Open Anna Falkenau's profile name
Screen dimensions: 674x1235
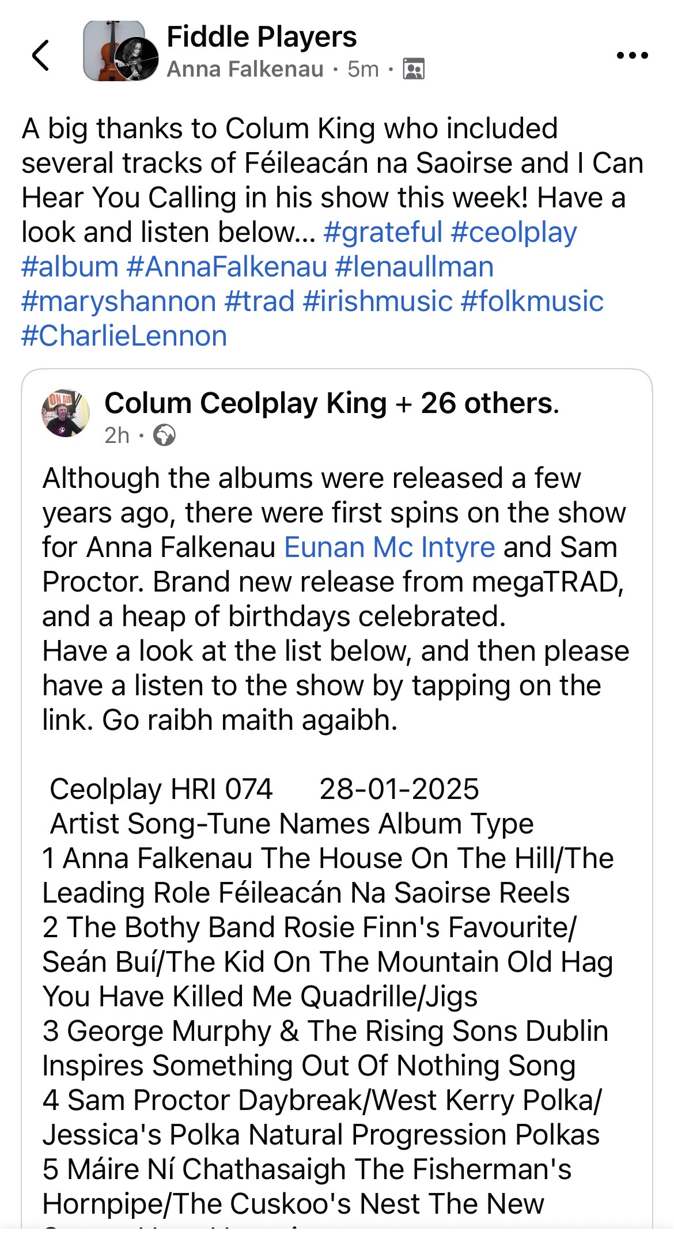pyautogui.click(x=245, y=69)
